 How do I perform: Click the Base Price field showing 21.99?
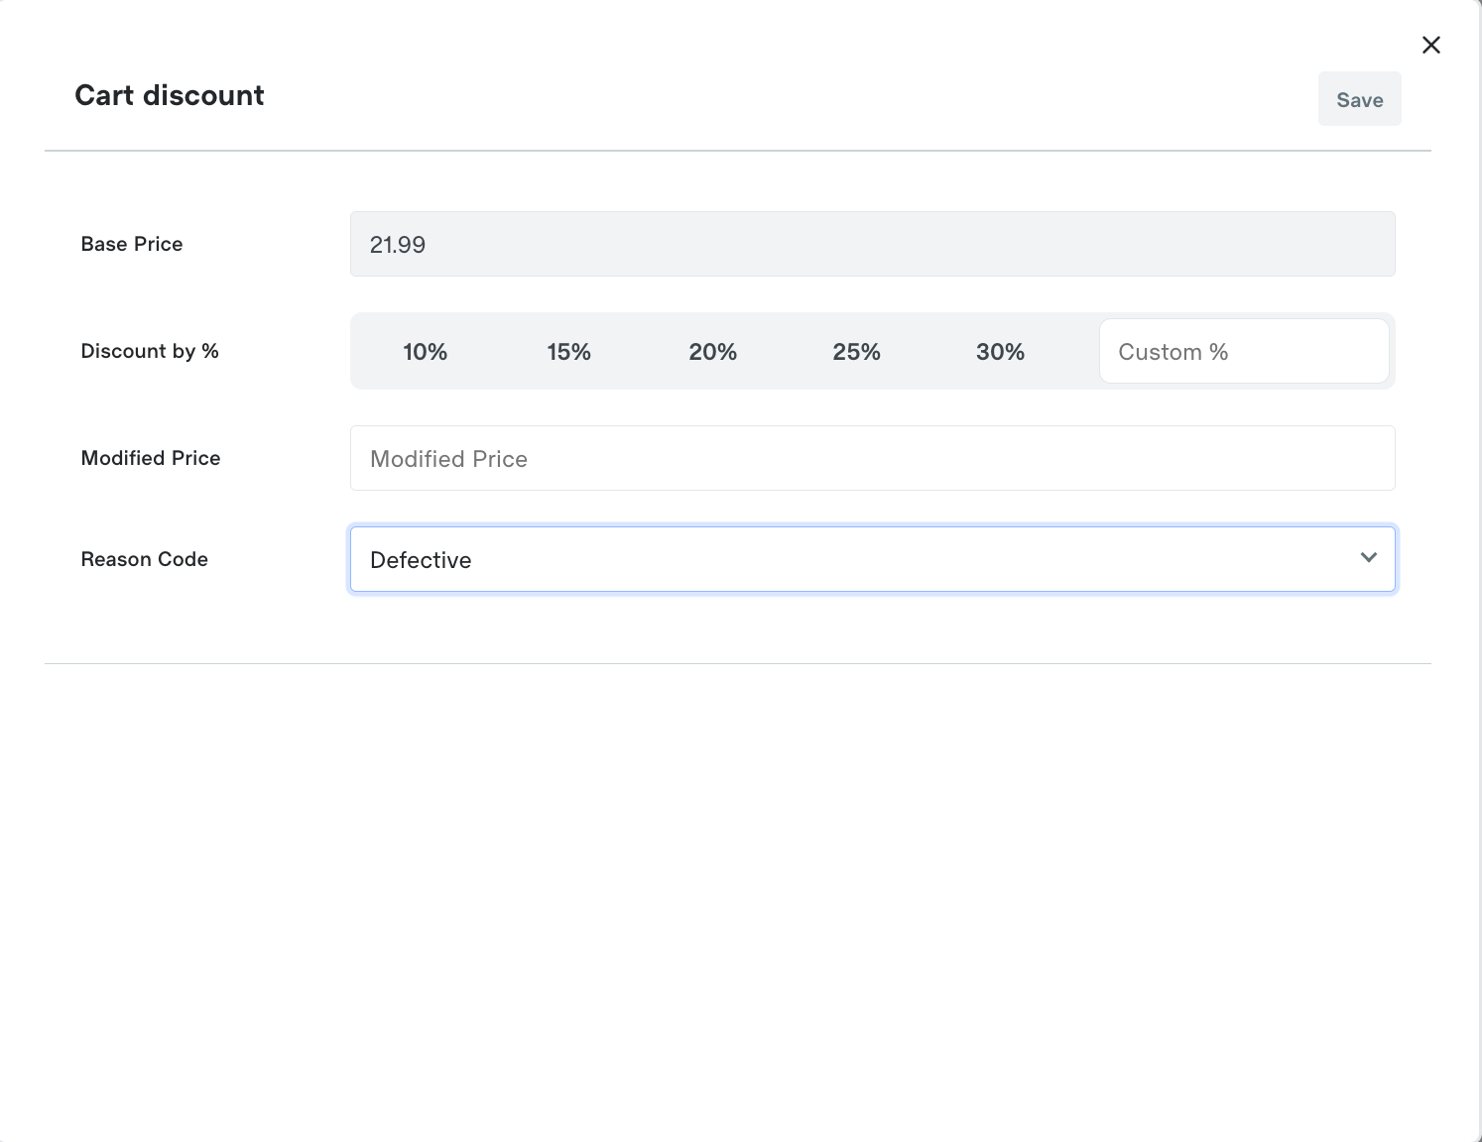coord(872,244)
